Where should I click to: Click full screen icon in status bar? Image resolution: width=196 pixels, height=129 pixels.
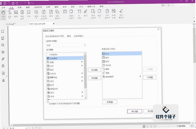coord(192,126)
